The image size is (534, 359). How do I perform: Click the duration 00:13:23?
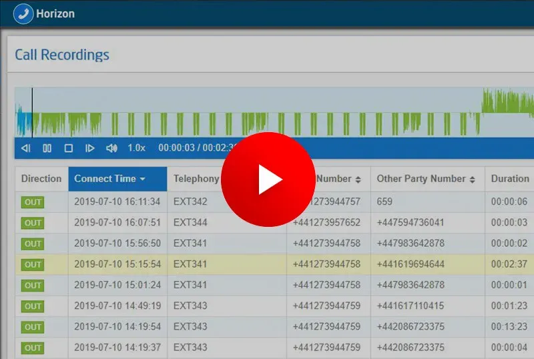pyautogui.click(x=509, y=326)
